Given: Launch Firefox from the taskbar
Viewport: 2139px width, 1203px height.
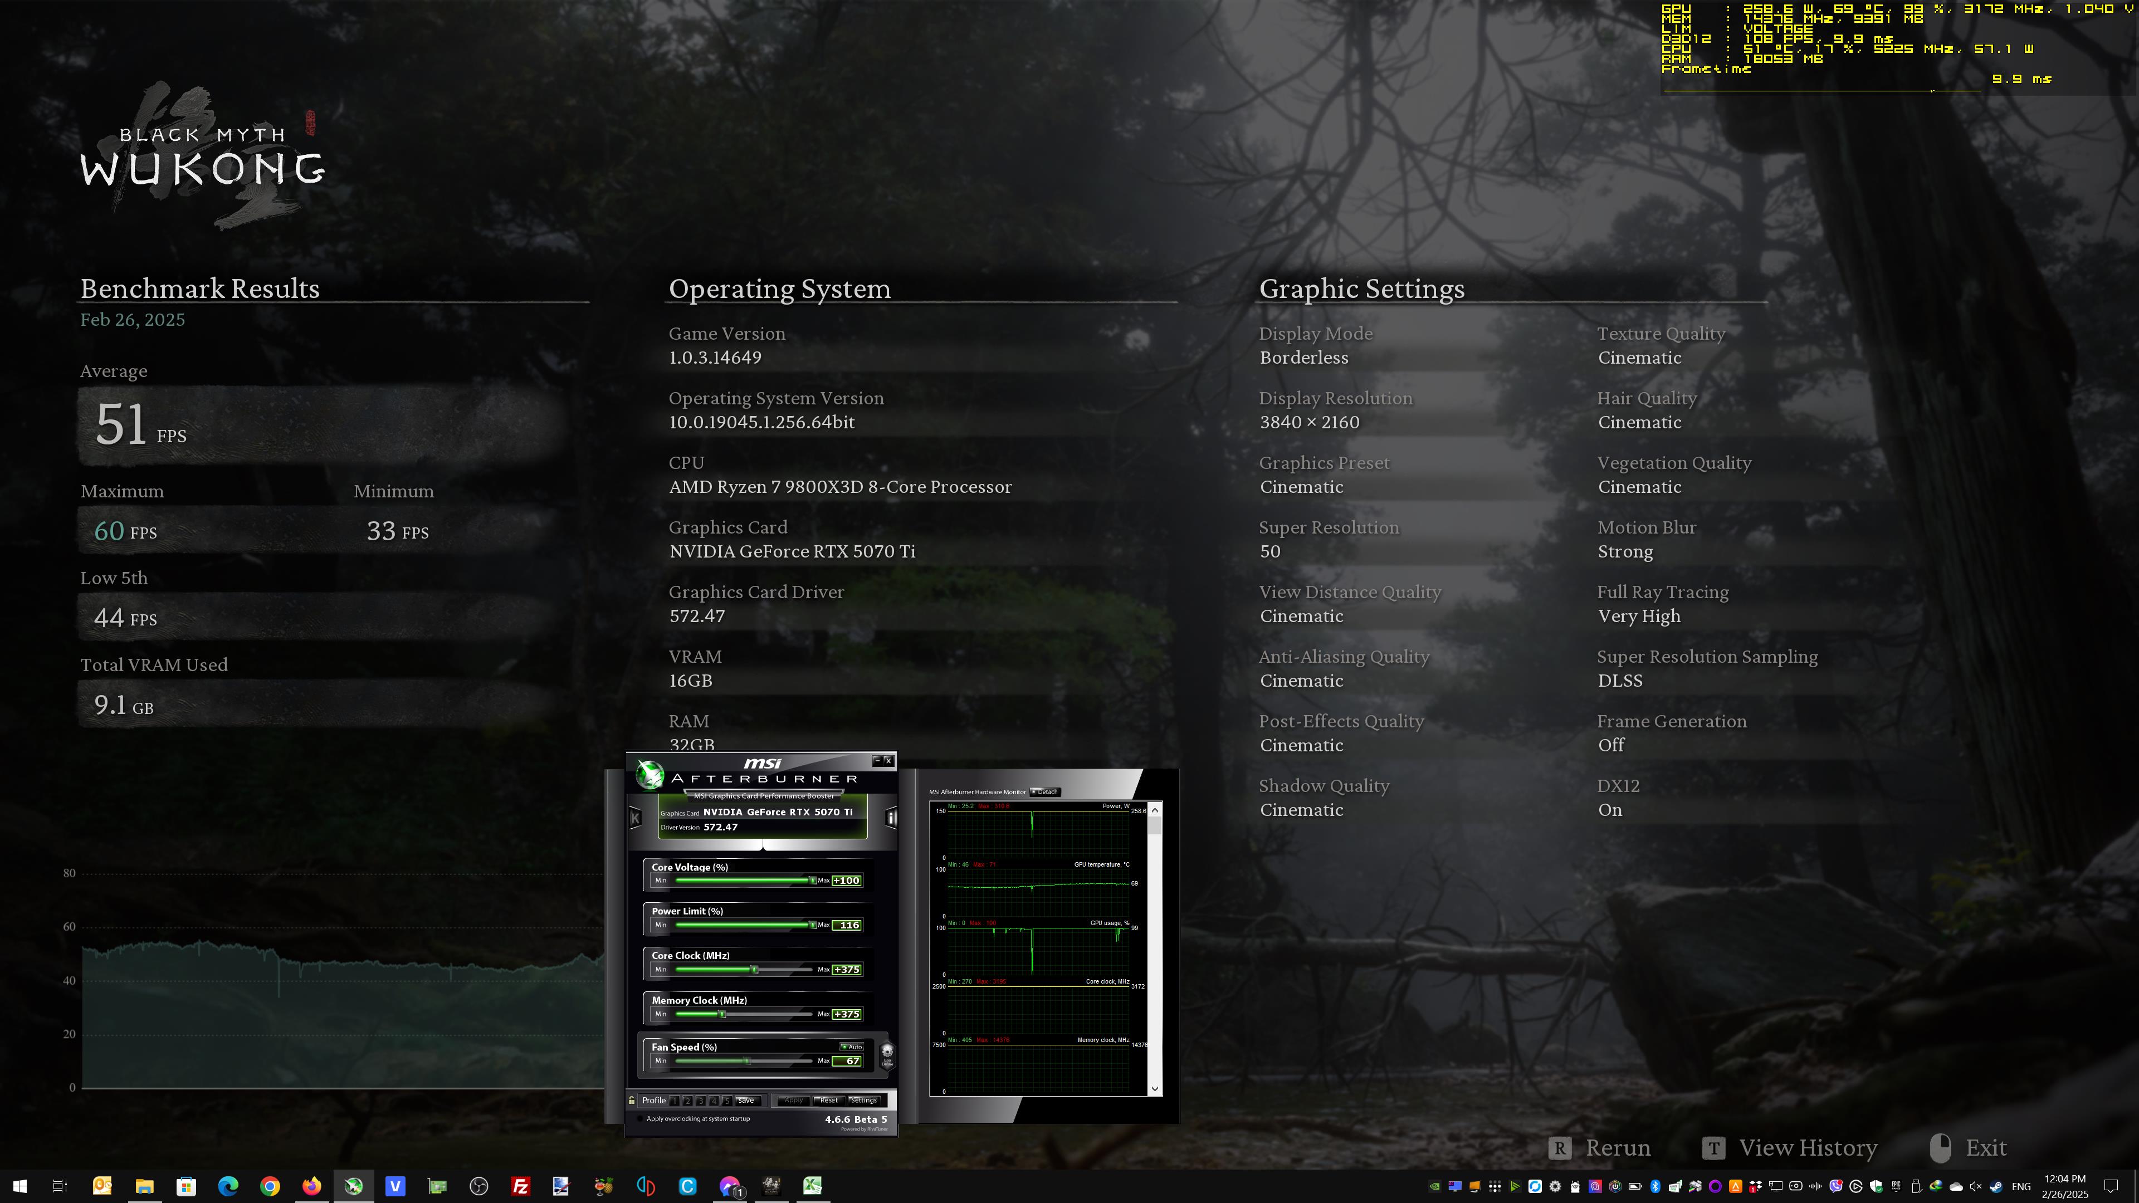Looking at the screenshot, I should [311, 1186].
